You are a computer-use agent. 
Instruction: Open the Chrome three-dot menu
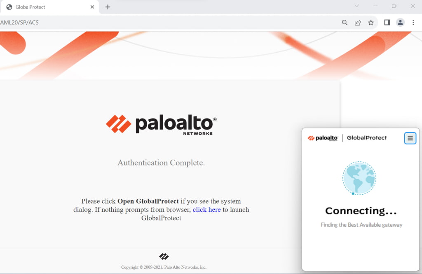[413, 23]
